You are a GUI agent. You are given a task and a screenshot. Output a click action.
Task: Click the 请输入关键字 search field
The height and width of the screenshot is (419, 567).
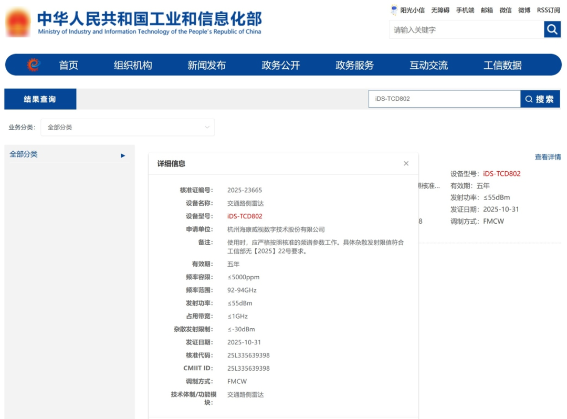(466, 30)
